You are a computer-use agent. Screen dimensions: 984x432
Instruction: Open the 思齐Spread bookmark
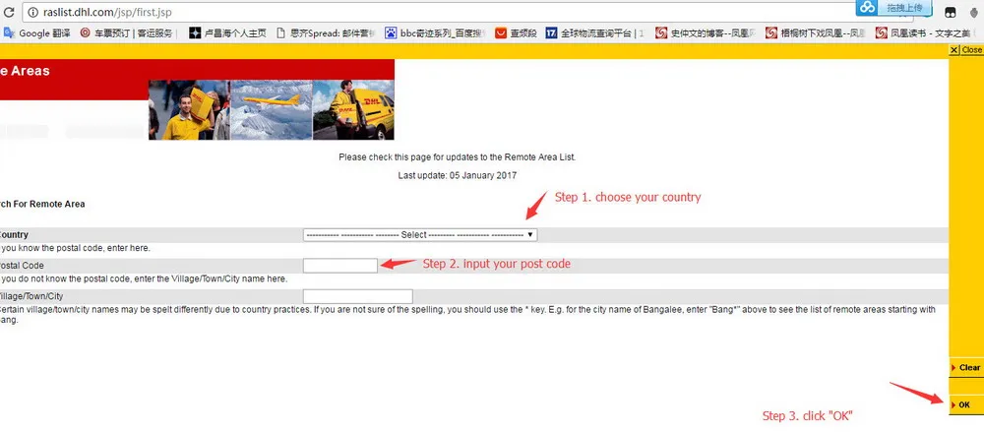click(326, 32)
